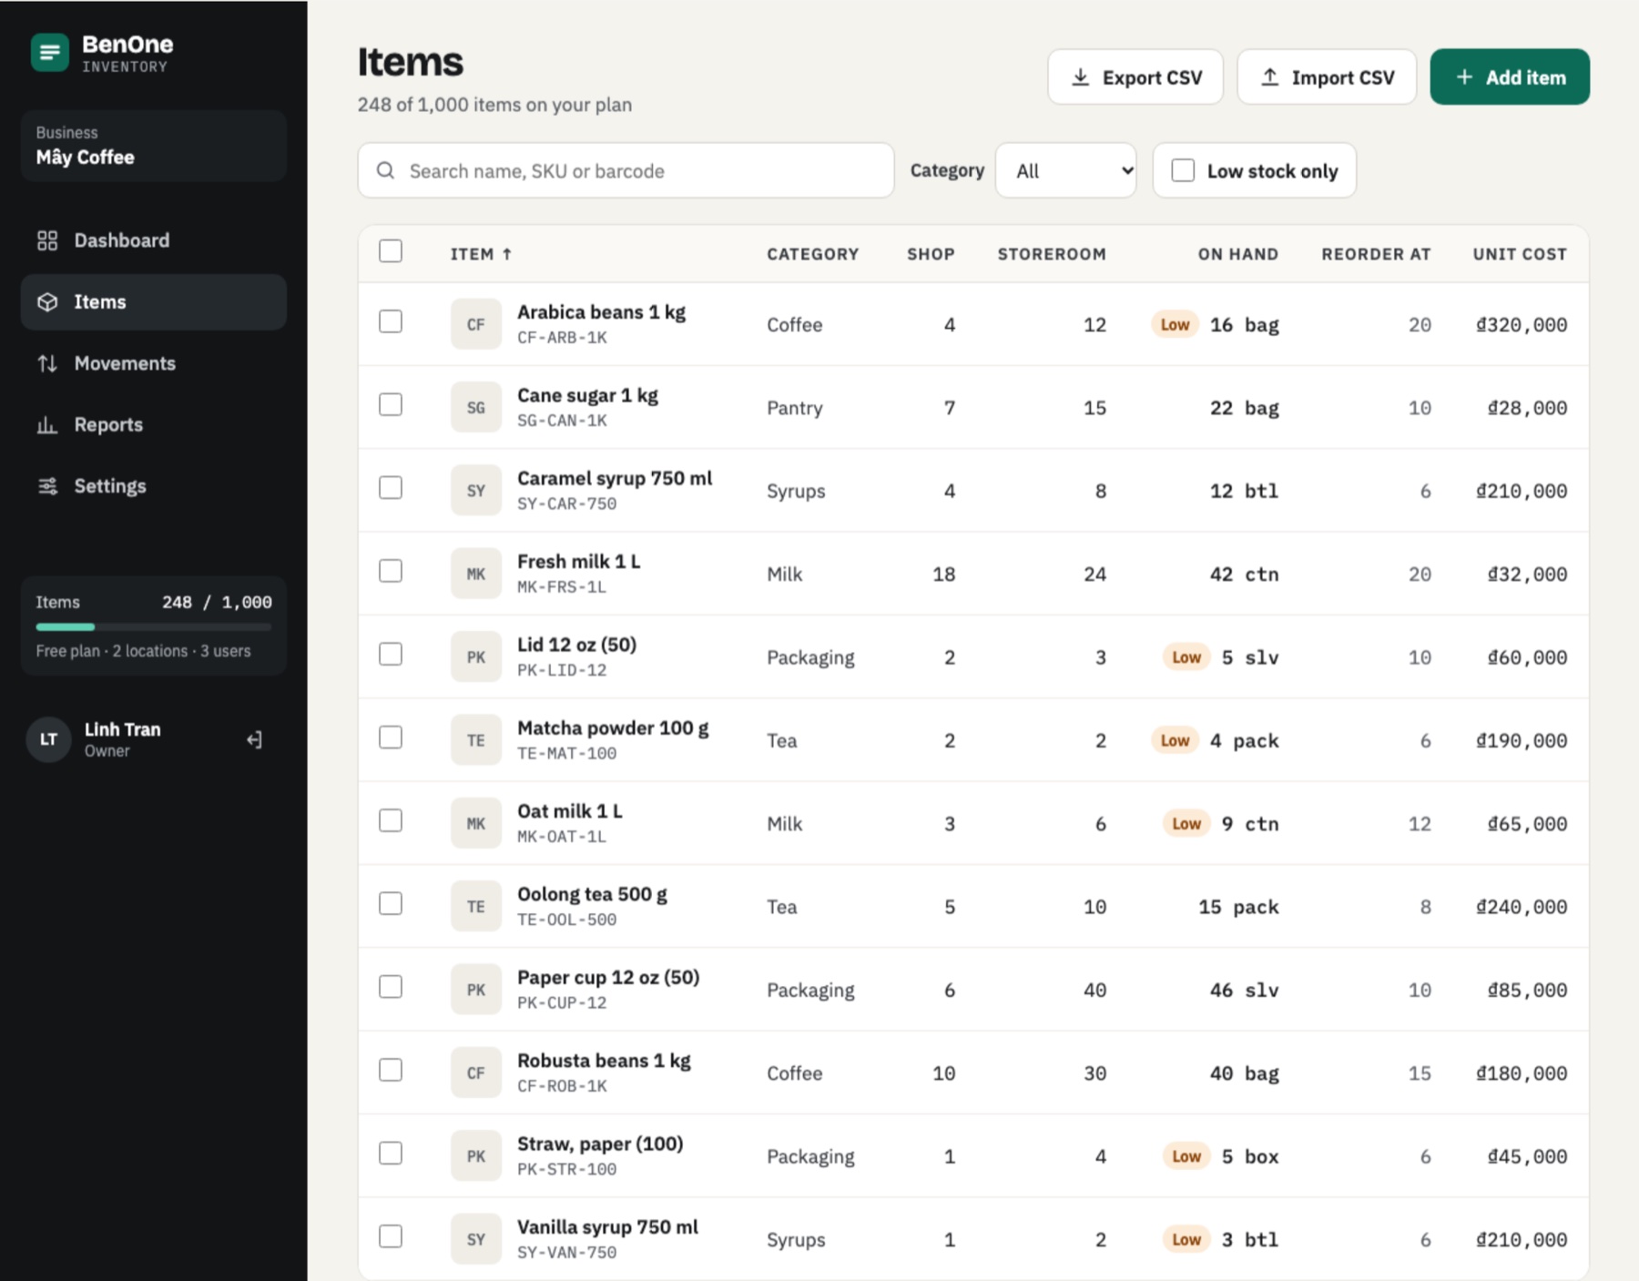Enable the Low stock only checkbox

coord(1183,170)
